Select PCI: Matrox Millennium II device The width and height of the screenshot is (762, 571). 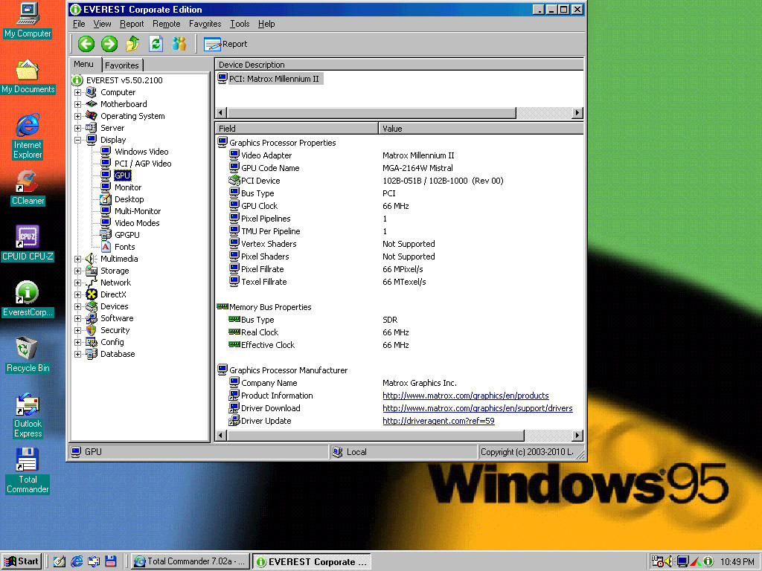pyautogui.click(x=274, y=79)
